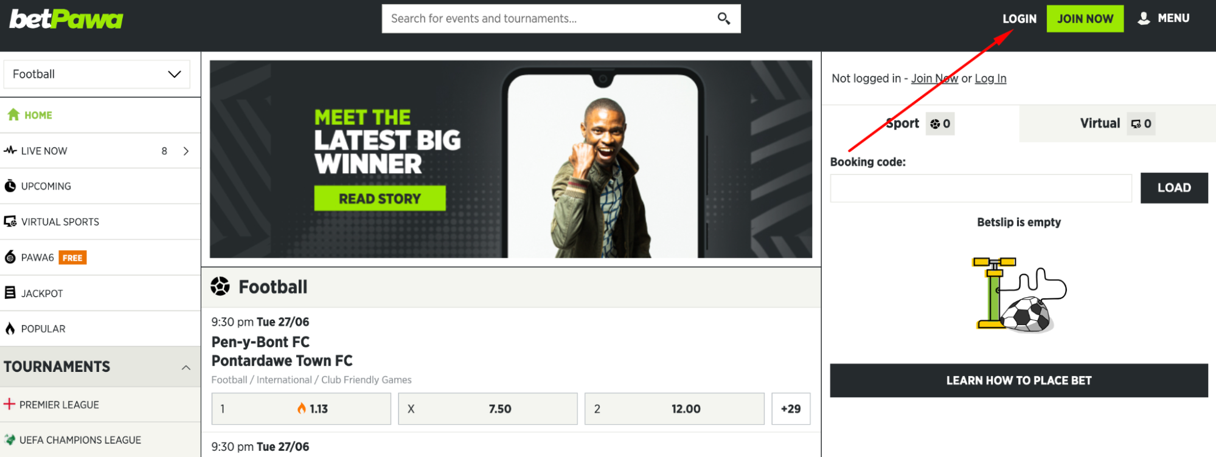Open Virtual Sports monitor icon

(x=10, y=221)
